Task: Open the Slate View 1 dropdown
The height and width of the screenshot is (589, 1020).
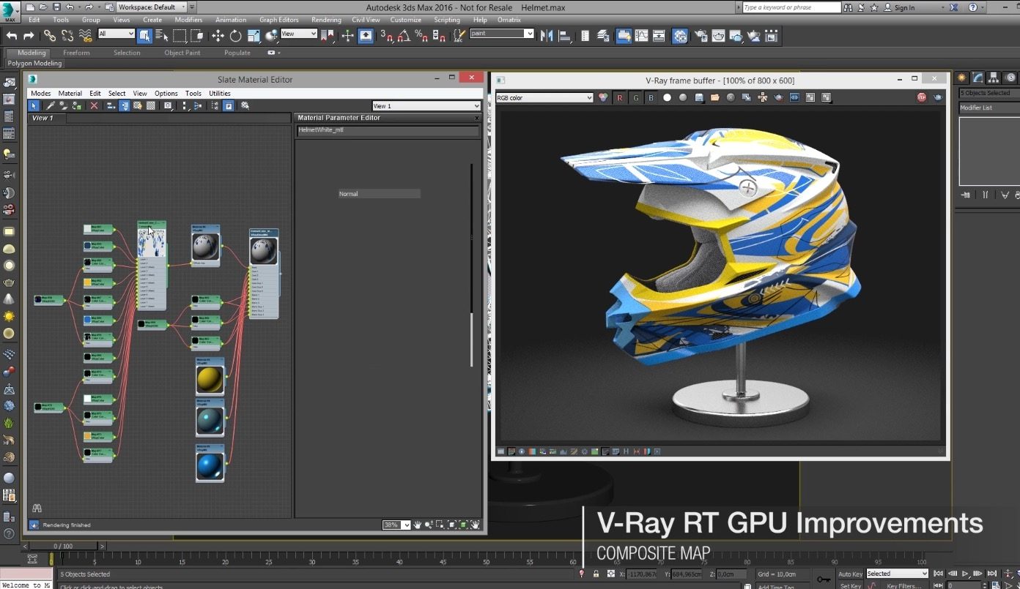Action: click(426, 106)
